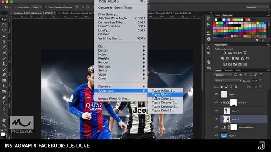The image size is (271, 152).
Task: Add a Vibrance adjustment
Action: point(245,53)
